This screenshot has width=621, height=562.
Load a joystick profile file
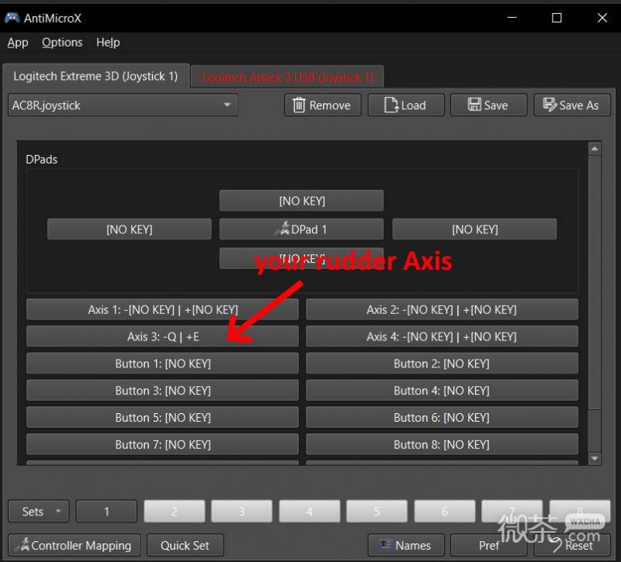click(405, 105)
